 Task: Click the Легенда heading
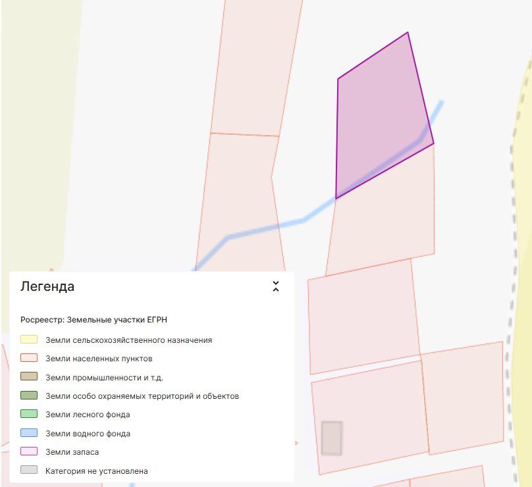[x=47, y=286]
